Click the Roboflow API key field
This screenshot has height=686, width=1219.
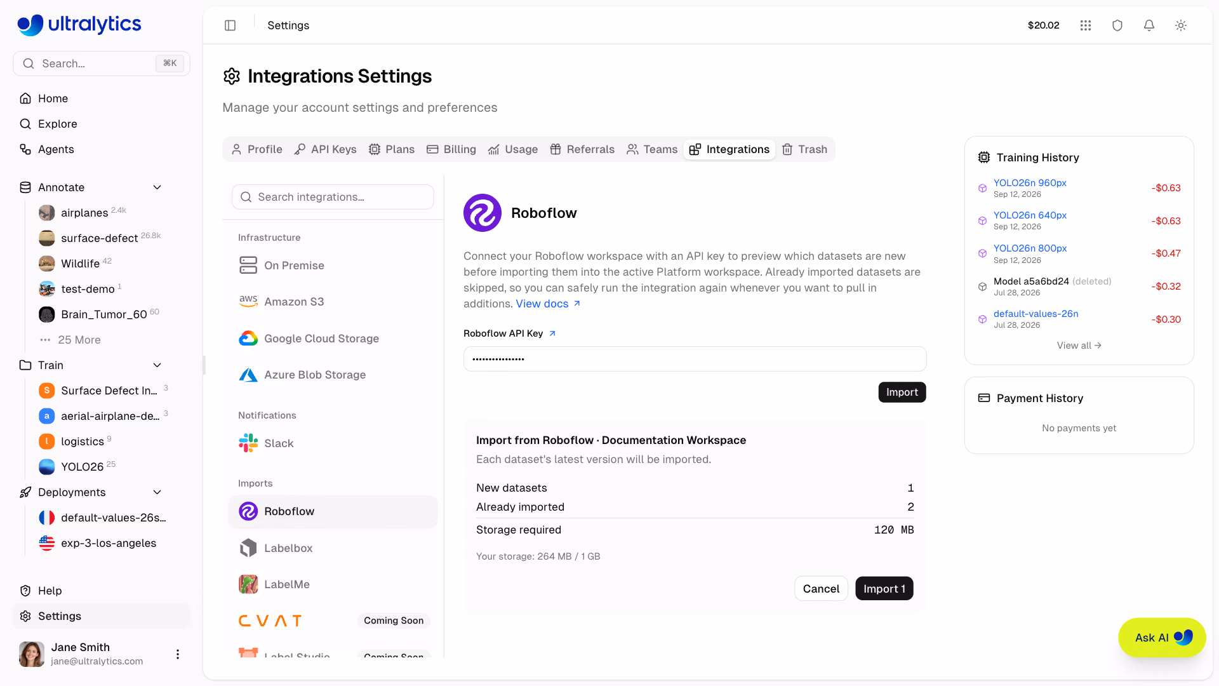point(695,359)
